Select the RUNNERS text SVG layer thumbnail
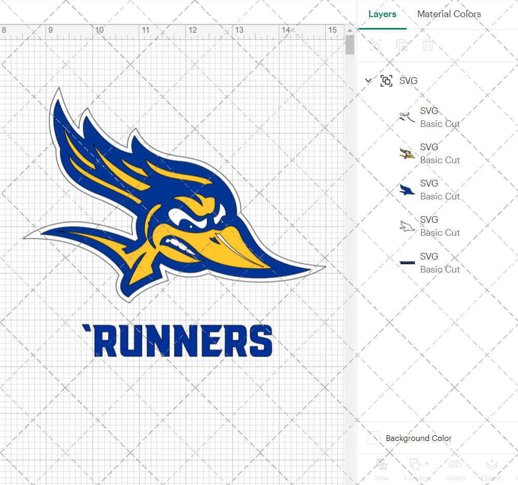The width and height of the screenshot is (518, 485). (407, 263)
